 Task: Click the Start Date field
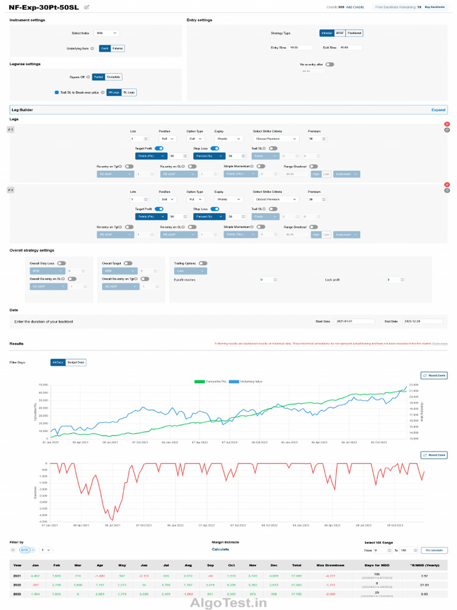pos(355,321)
